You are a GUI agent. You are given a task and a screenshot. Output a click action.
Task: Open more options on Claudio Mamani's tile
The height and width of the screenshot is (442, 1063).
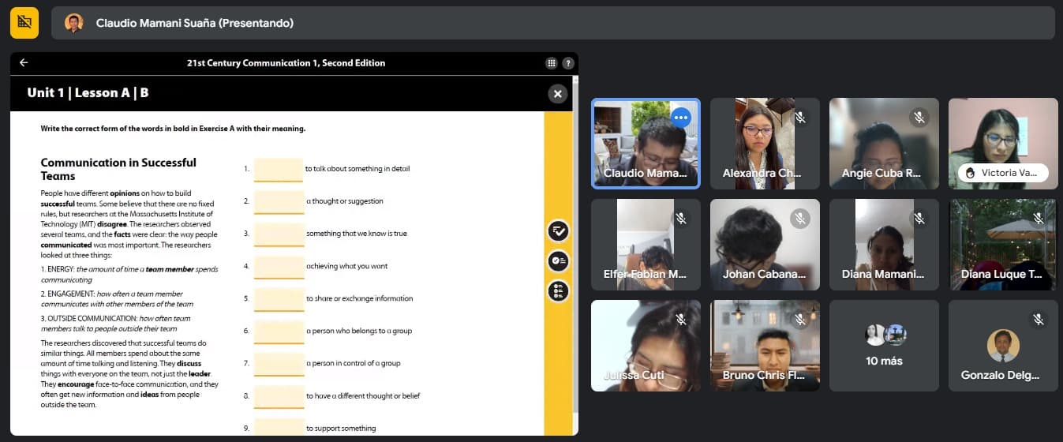coord(681,118)
